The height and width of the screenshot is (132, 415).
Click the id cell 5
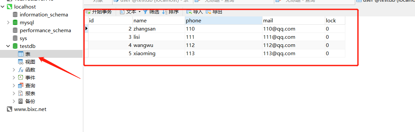110,54
